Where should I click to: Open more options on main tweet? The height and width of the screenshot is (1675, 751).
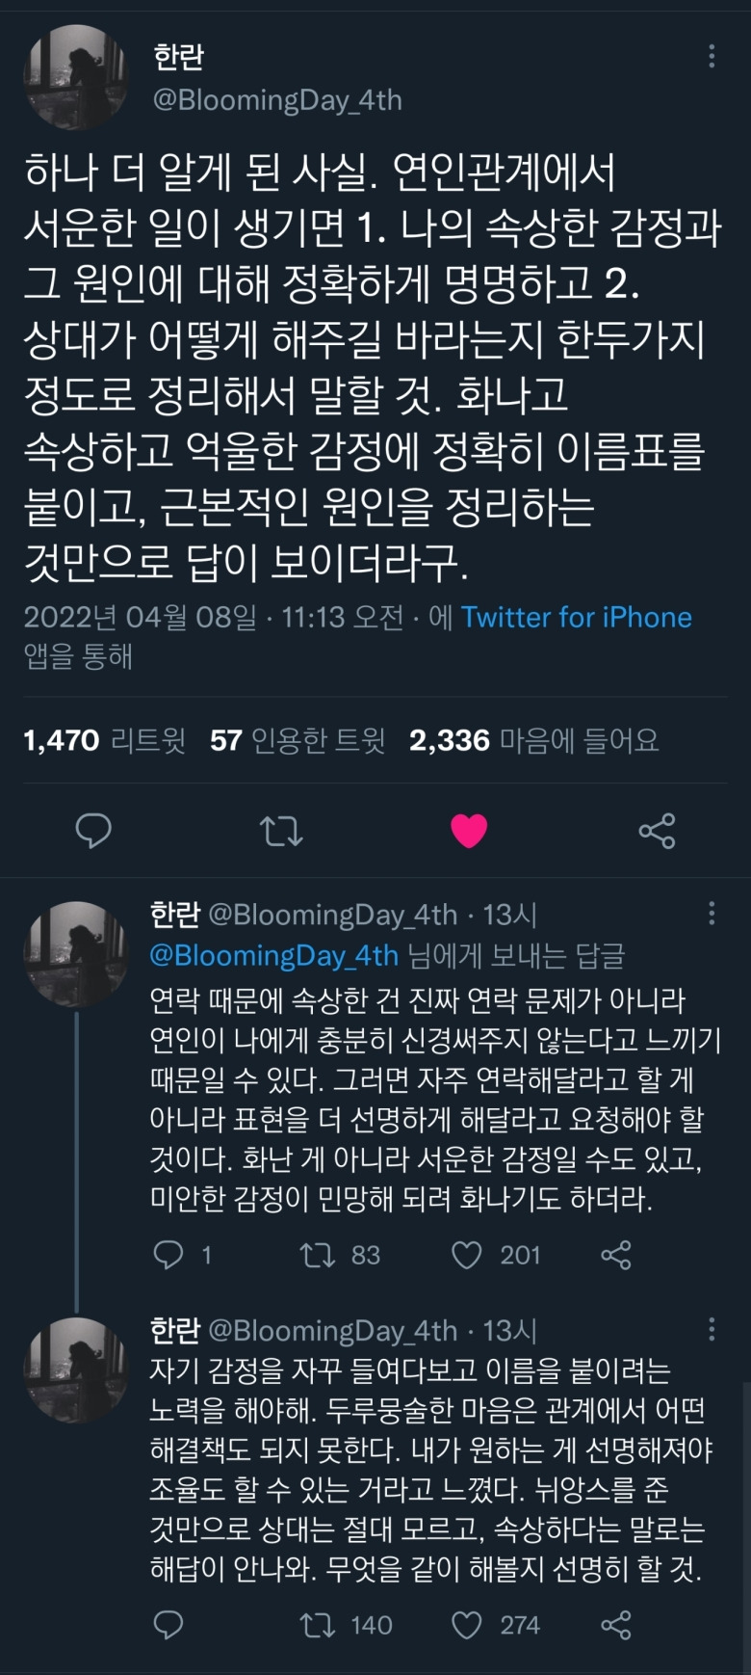712,56
